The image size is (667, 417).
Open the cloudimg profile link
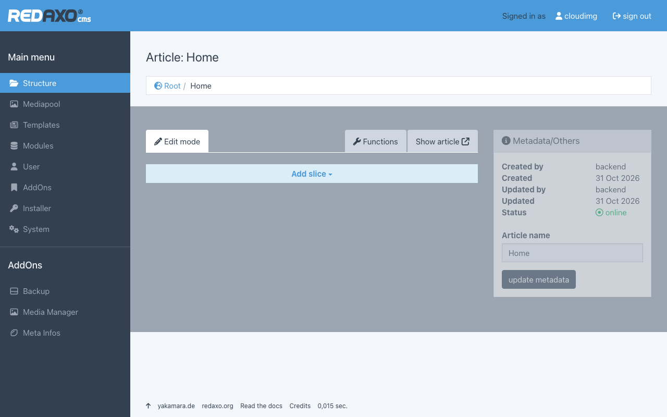click(576, 16)
